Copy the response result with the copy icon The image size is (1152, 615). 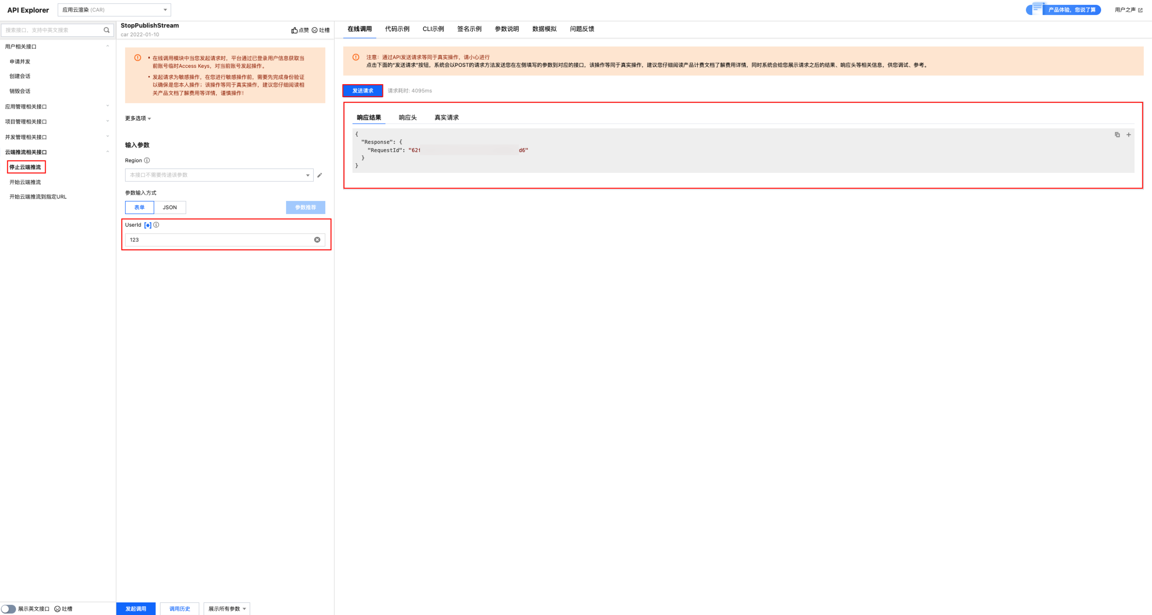tap(1117, 135)
